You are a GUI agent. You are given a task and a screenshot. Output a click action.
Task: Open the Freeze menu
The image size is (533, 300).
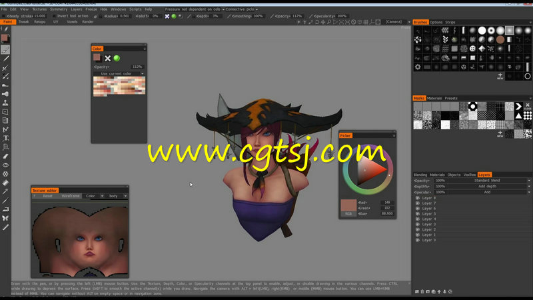91,9
